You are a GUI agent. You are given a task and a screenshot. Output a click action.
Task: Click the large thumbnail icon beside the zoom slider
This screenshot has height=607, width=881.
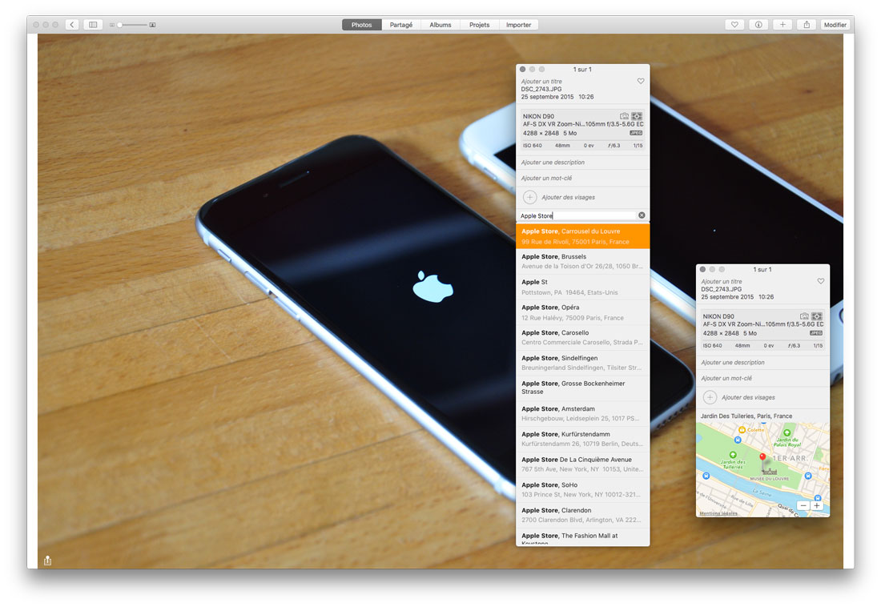(x=152, y=25)
